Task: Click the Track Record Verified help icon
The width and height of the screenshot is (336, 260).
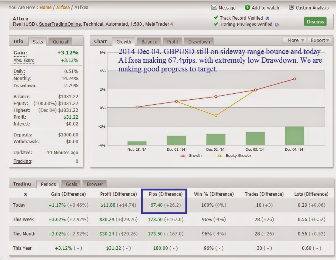Action: point(267,19)
